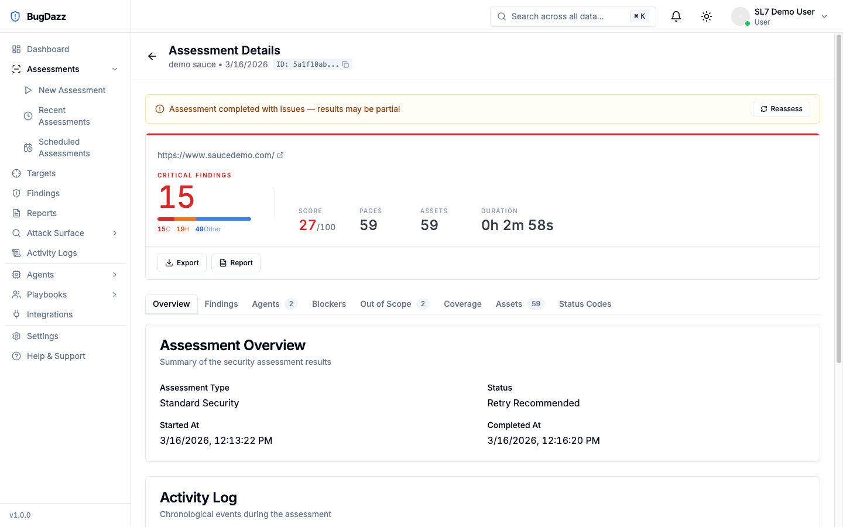Go back using the arrow icon
The image size is (843, 527).
pyautogui.click(x=152, y=56)
